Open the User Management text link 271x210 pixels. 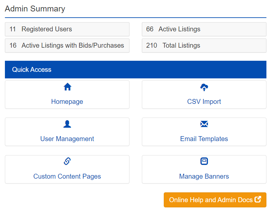point(67,139)
